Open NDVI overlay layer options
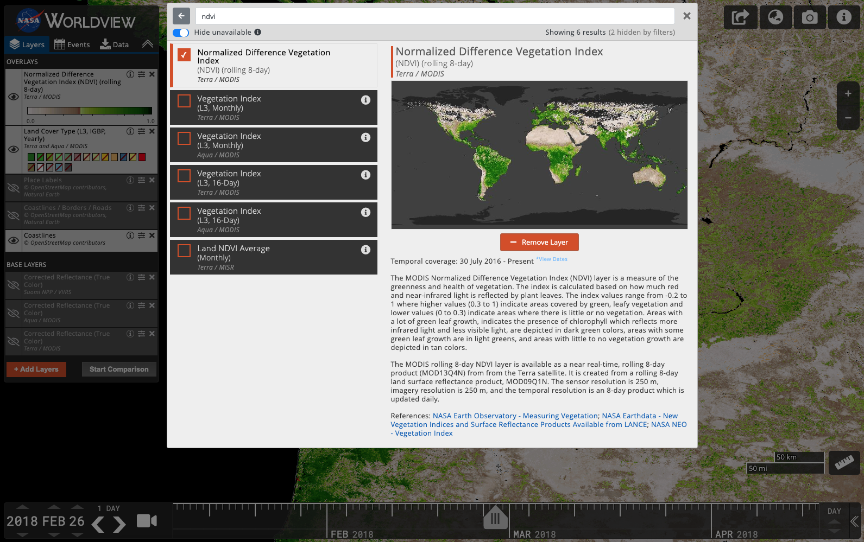 click(x=141, y=74)
